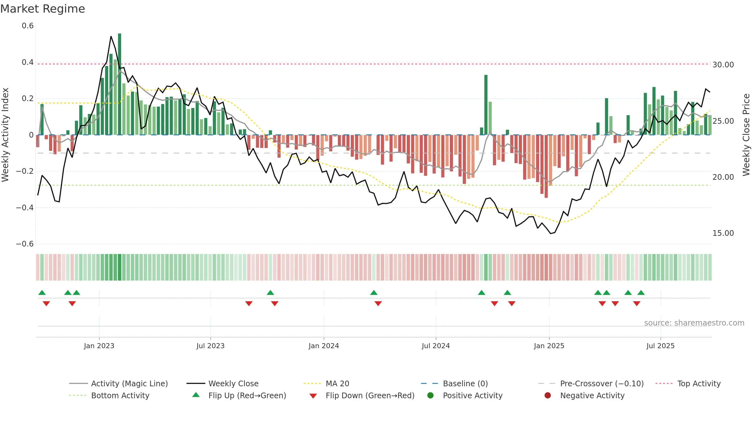This screenshot has height=425, width=755.
Task: Click the 0.6 activity axis label
Action: click(28, 26)
